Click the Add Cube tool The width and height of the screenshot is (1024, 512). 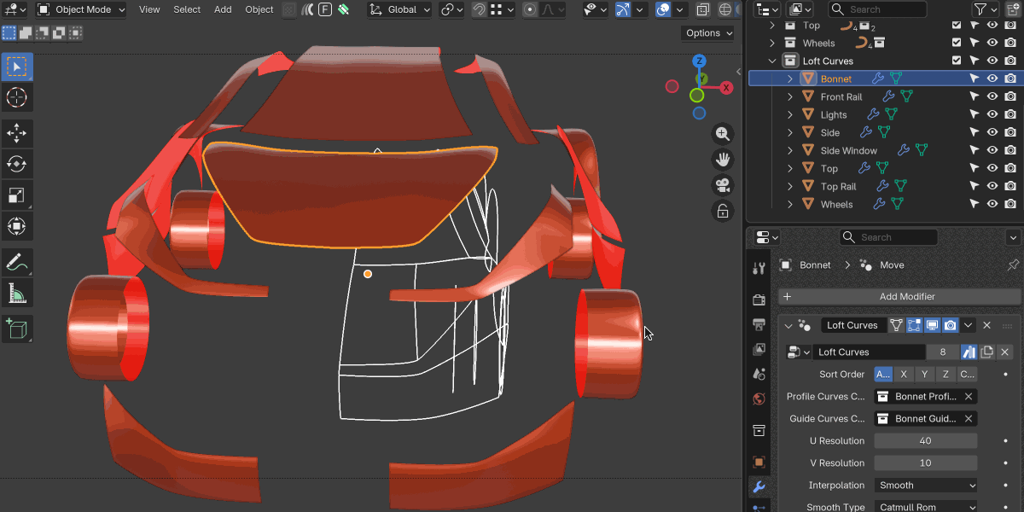pyautogui.click(x=16, y=329)
